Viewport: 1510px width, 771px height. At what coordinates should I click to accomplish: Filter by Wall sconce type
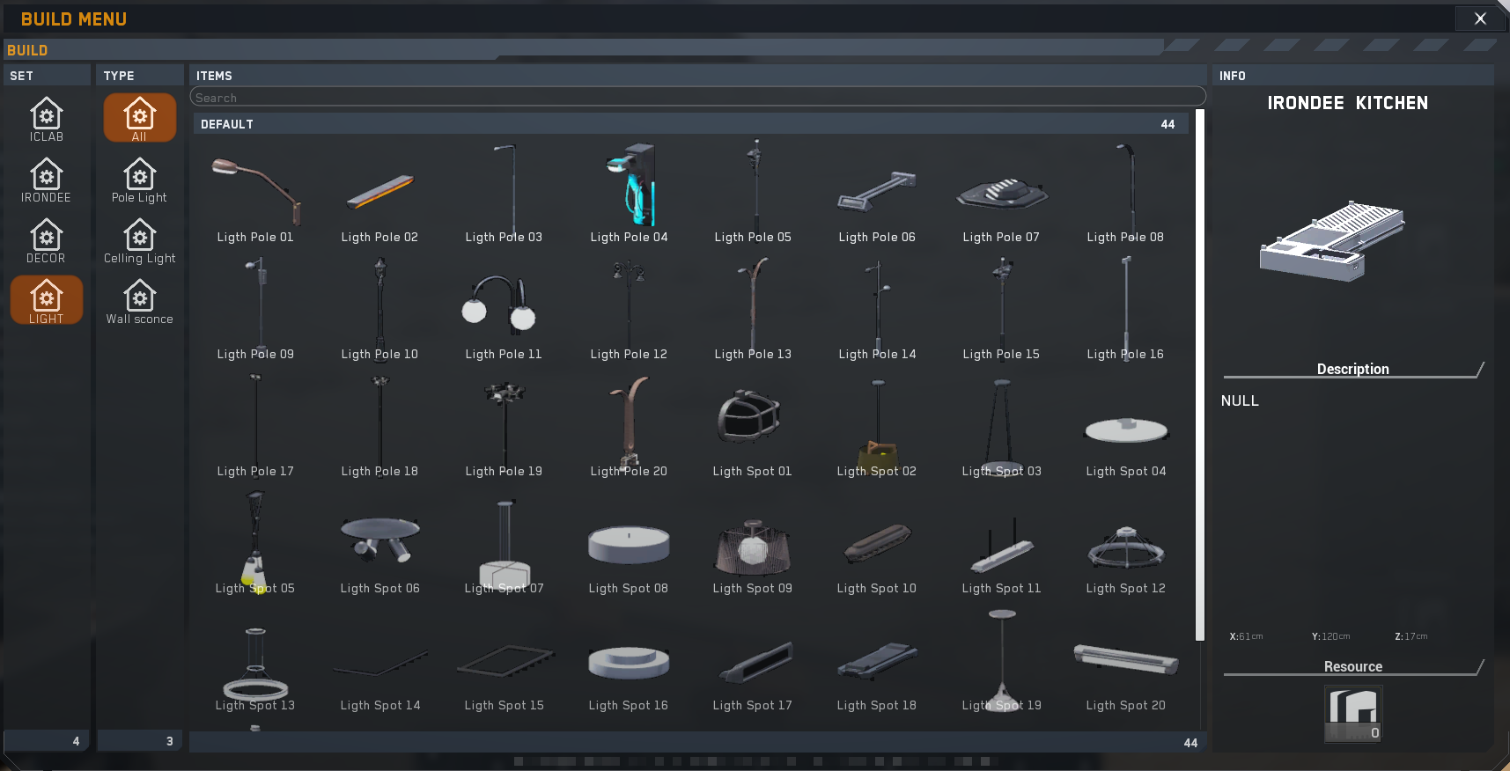pos(139,301)
